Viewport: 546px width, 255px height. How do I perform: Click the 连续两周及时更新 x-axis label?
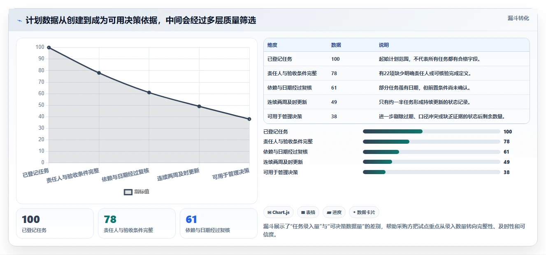click(178, 175)
